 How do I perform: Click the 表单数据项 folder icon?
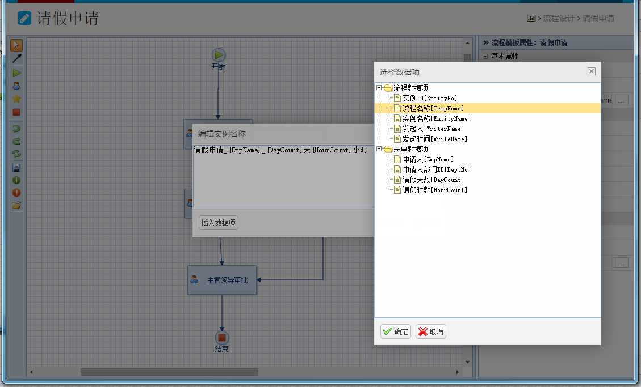[388, 149]
